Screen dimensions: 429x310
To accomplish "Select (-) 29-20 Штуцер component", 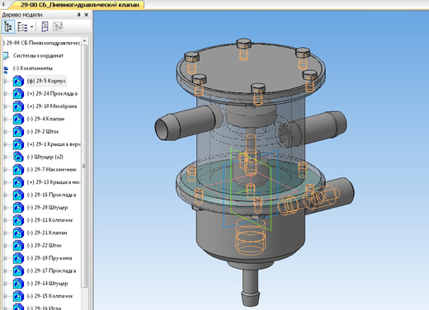I will [x=47, y=207].
